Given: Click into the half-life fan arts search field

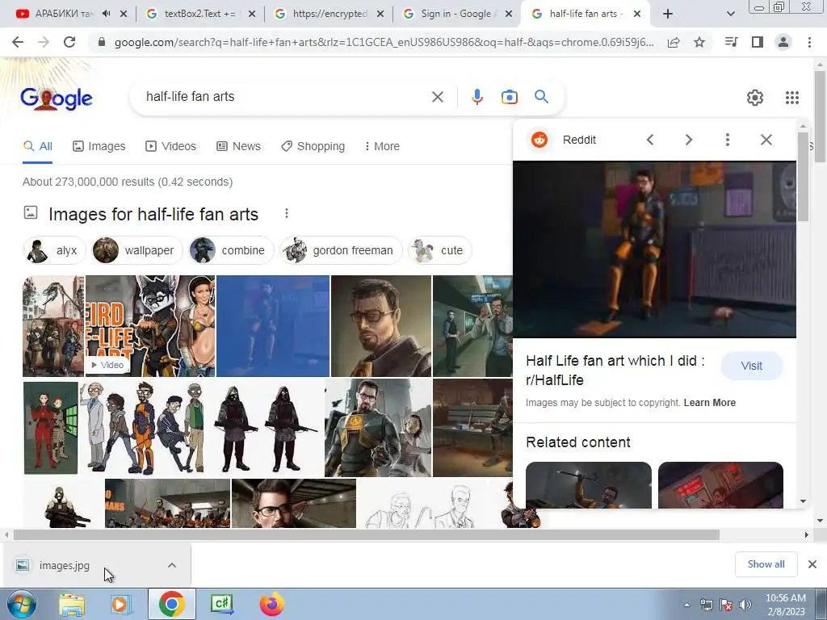Looking at the screenshot, I should pos(285,97).
